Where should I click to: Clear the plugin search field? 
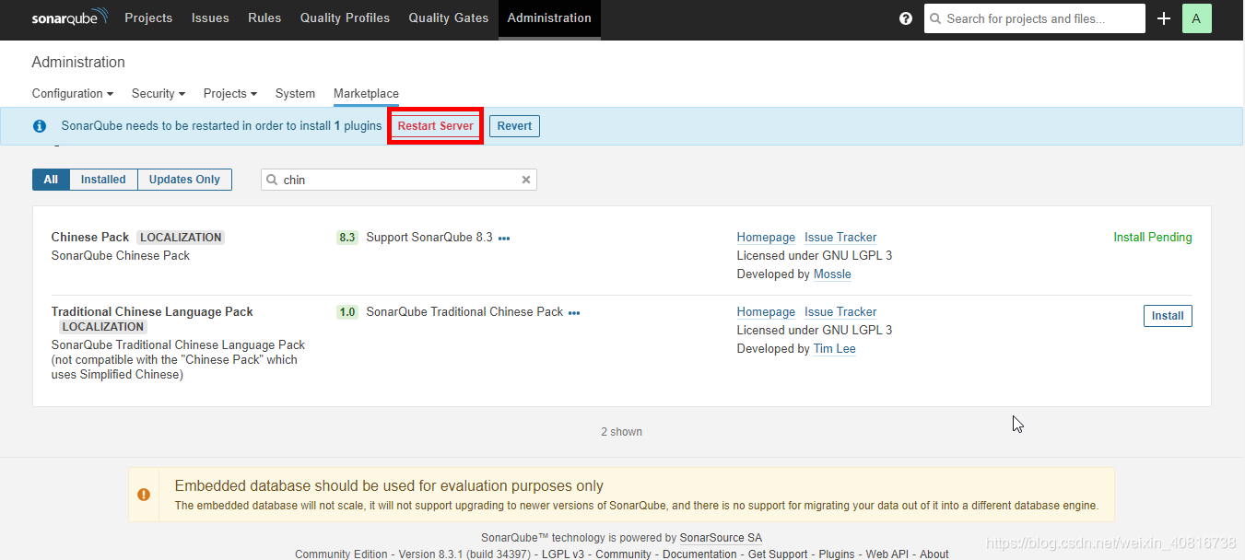point(526,180)
